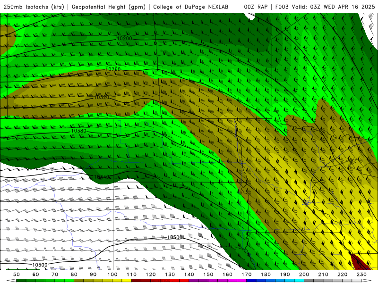The width and height of the screenshot is (378, 283).
Task: Click the 190 value on the color scale
Action: pos(285,275)
